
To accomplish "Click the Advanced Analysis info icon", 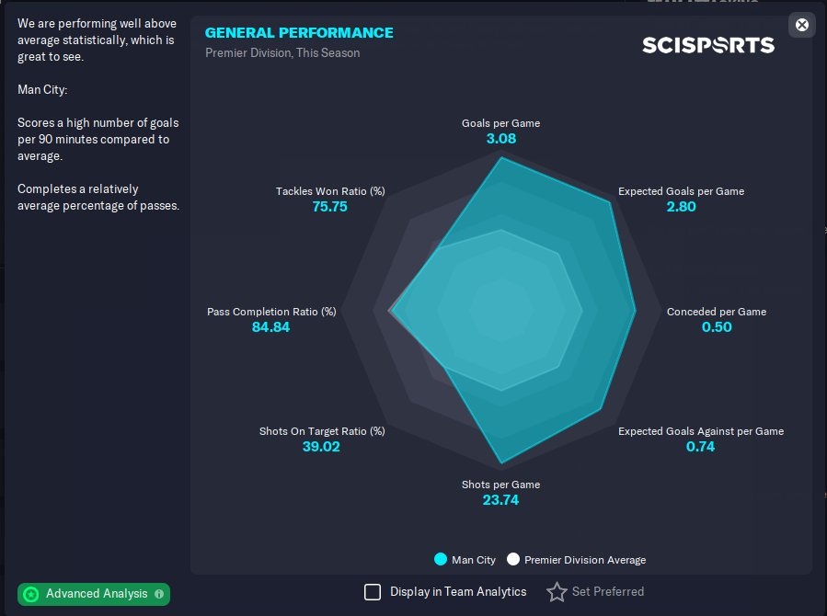I will pos(159,594).
